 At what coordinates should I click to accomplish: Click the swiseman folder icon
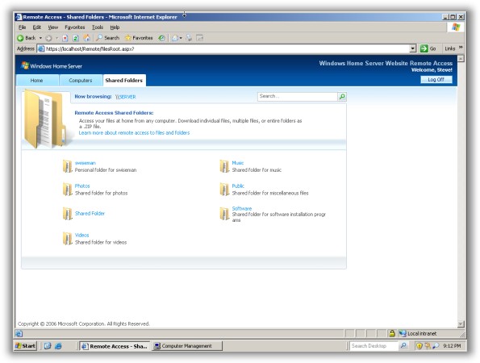pos(67,166)
